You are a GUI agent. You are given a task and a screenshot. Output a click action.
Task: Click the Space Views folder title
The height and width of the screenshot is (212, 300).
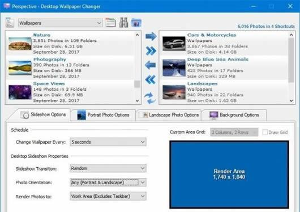[x=49, y=83]
